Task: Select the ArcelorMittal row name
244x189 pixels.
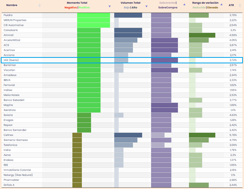Action: coord(12,40)
